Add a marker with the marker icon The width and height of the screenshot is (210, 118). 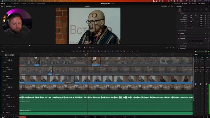[112, 51]
